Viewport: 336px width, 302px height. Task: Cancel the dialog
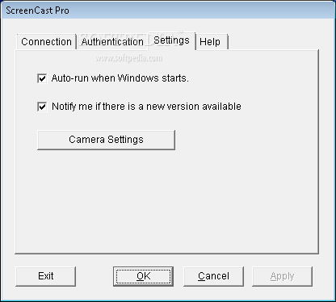coord(213,276)
